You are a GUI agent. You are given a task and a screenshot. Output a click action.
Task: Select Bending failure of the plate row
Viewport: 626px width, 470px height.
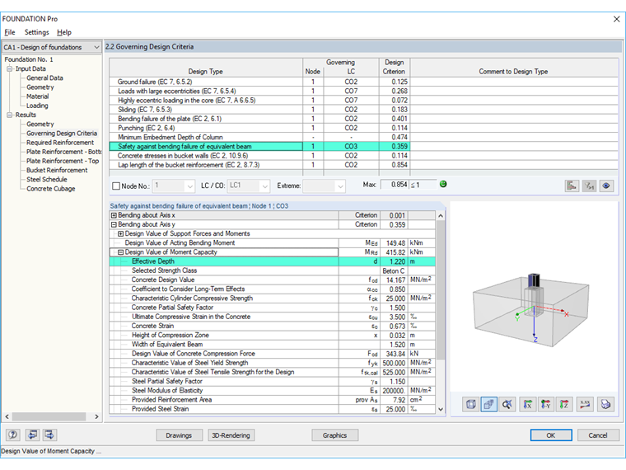259,119
